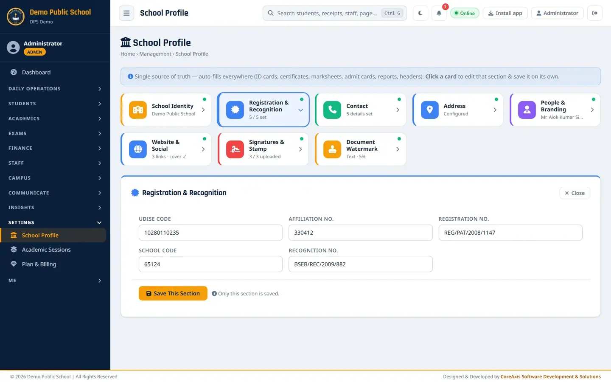The image size is (611, 382).
Task: Expand the Finance sidebar section
Action: (x=55, y=148)
